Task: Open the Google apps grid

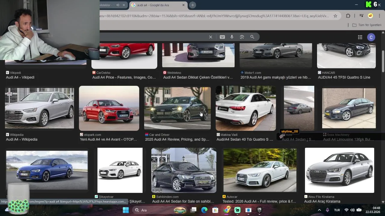Action: [360, 37]
